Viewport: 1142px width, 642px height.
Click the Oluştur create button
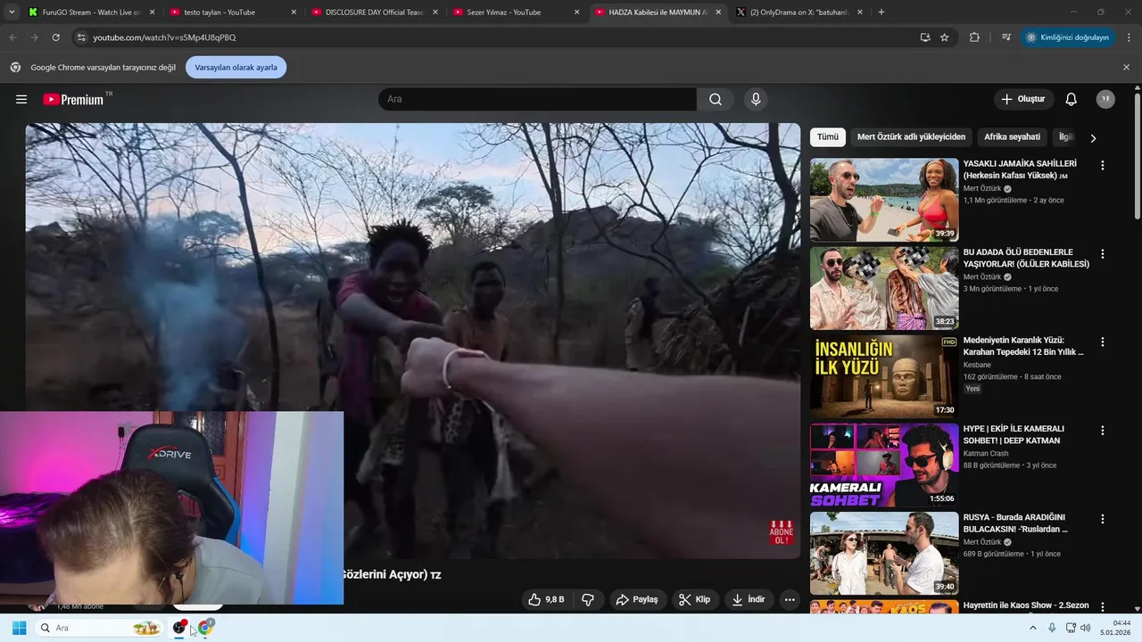(x=1023, y=99)
